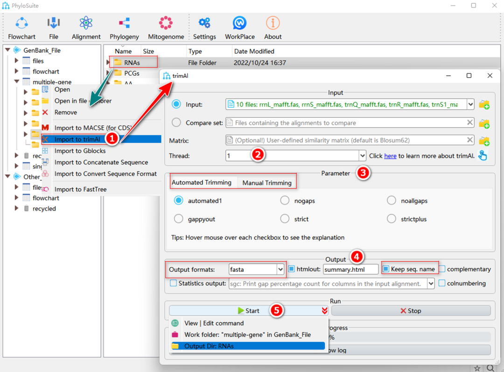Open the Output formats fasta dropdown
Screen dimensions: 504x372
(280, 270)
